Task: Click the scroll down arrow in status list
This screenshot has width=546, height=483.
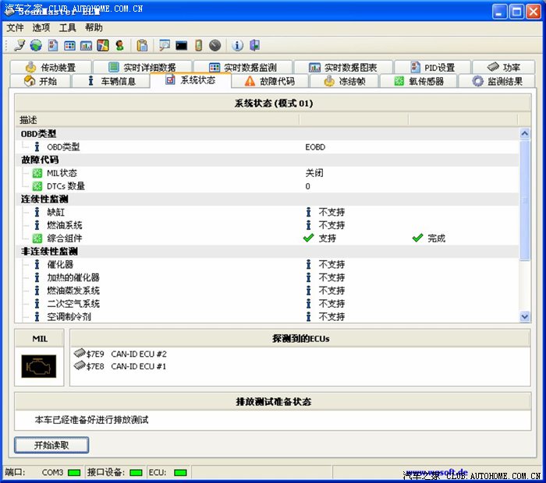Action: click(x=524, y=316)
